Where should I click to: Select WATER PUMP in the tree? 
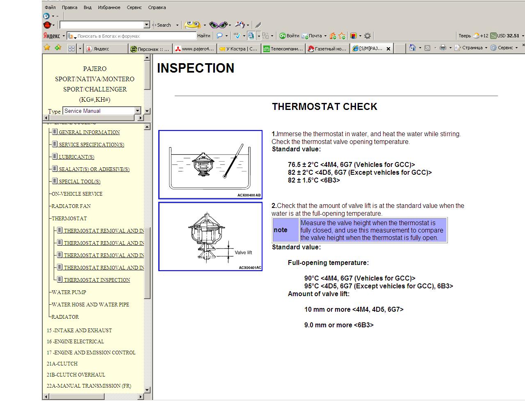[69, 292]
